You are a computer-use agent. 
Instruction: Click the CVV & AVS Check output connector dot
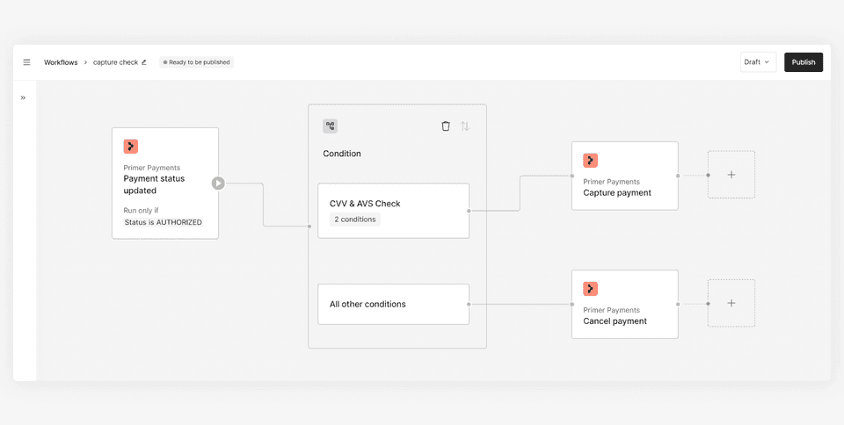coord(469,211)
